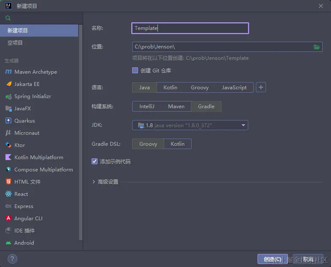Viewport: 331px width, 267px height.
Task: Select 新建项目 in the sidebar
Action: [39, 30]
